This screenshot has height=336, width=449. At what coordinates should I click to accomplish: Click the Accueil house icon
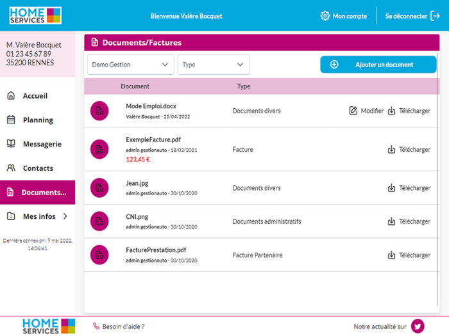coord(11,95)
